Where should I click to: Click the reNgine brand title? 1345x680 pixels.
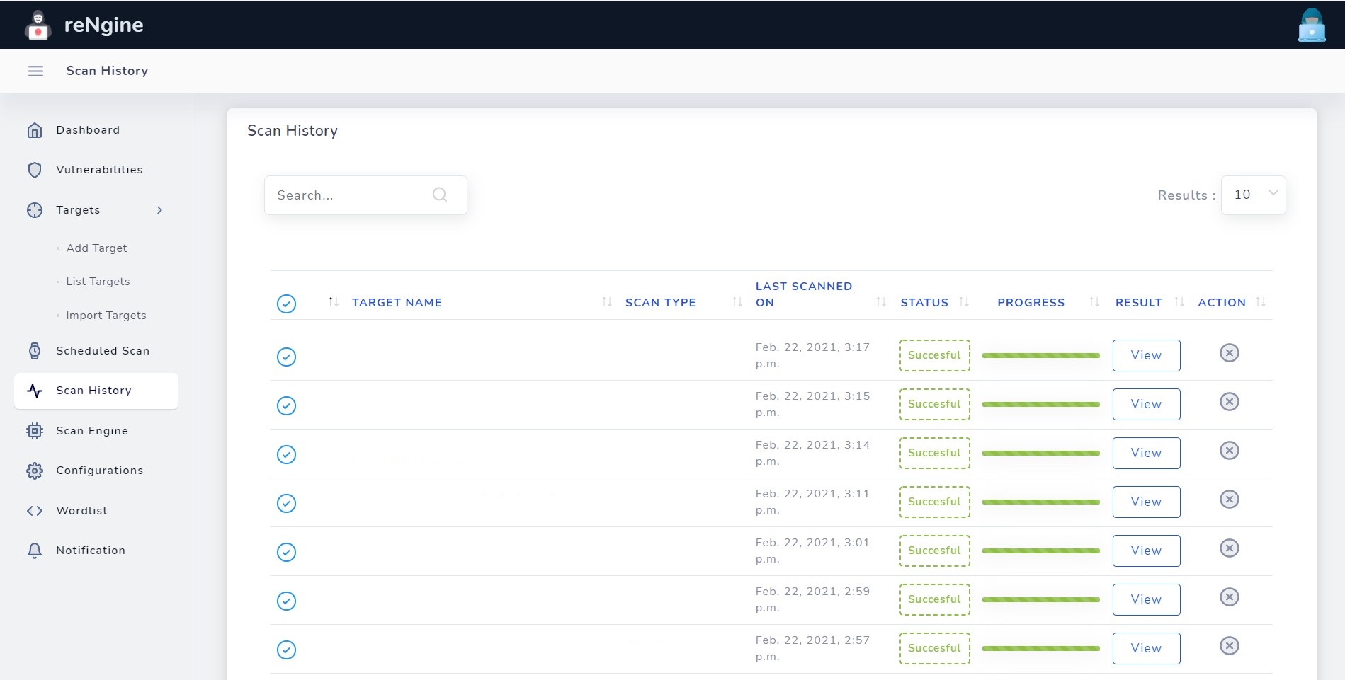pos(104,25)
